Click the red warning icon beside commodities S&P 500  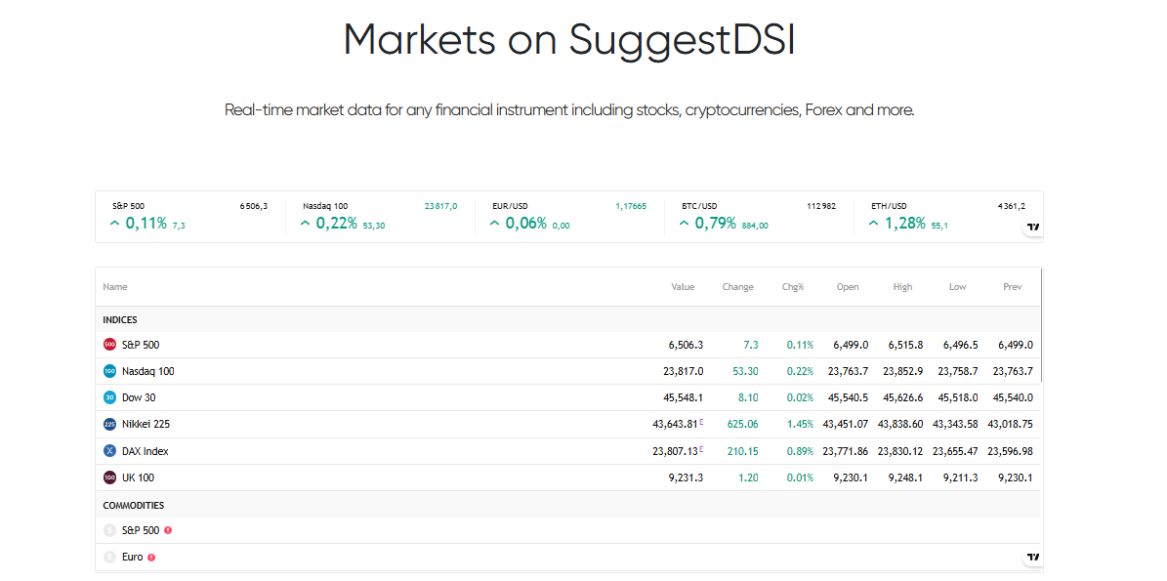point(168,530)
